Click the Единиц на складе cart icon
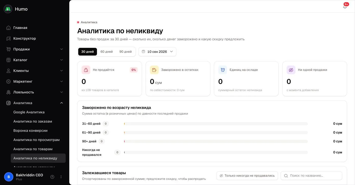Viewport: 355px width, 185px height. click(223, 70)
